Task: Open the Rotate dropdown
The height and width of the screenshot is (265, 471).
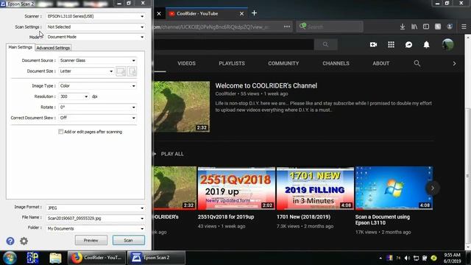Action: (98, 107)
